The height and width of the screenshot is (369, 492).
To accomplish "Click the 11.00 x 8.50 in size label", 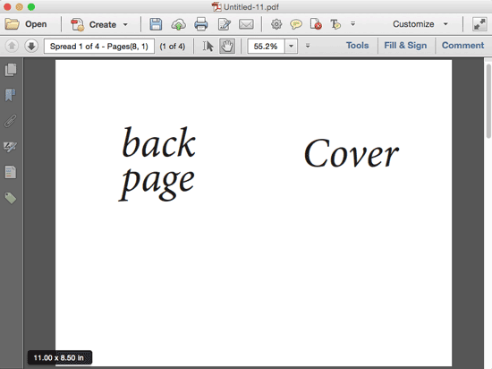I will pos(60,357).
